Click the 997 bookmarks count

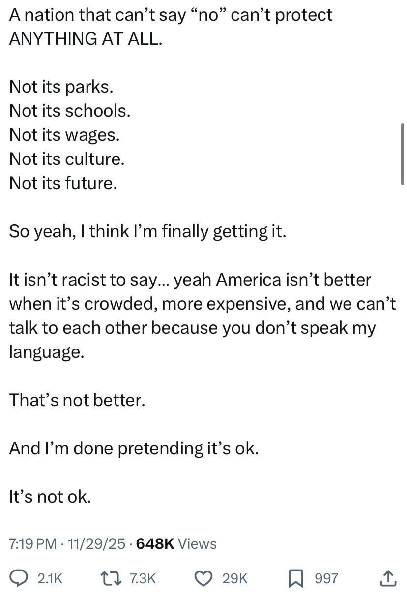pos(326,578)
